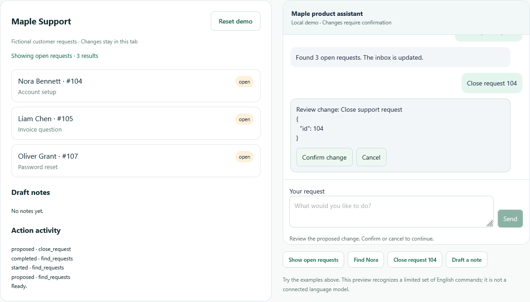The width and height of the screenshot is (530, 302).
Task: Click the No notes yet text
Action: 28,211
